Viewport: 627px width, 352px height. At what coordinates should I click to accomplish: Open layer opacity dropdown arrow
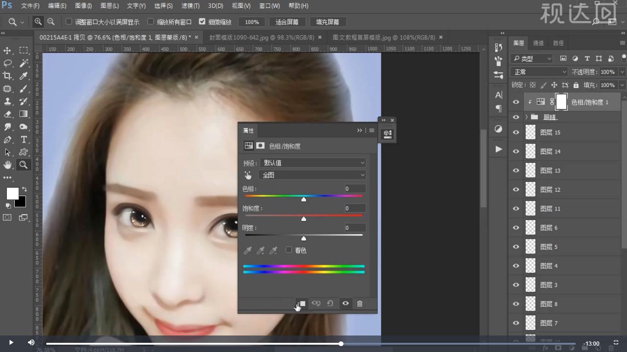(622, 72)
